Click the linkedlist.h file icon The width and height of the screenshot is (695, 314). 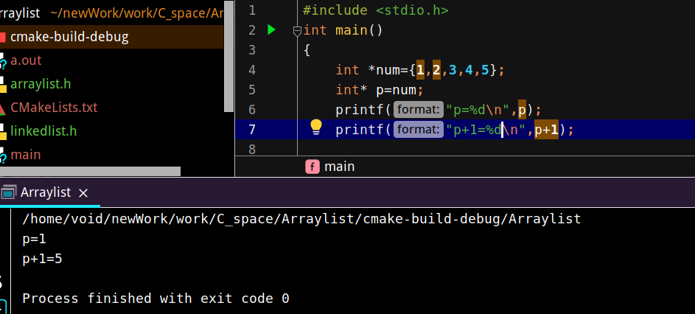click(x=3, y=132)
